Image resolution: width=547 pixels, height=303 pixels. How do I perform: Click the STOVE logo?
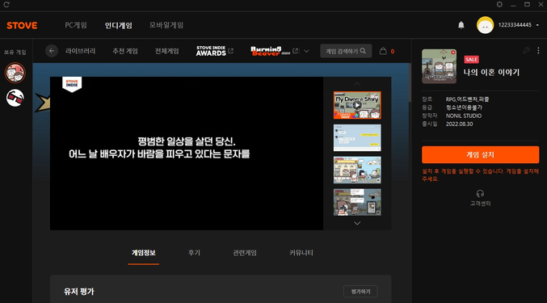point(22,26)
